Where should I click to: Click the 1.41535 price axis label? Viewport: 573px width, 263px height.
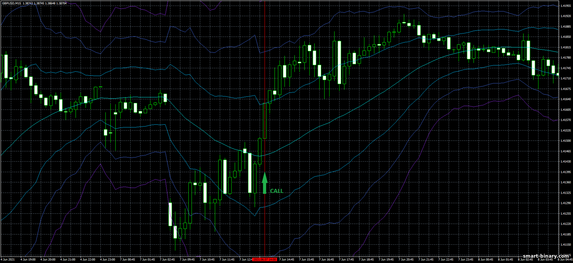point(565,130)
